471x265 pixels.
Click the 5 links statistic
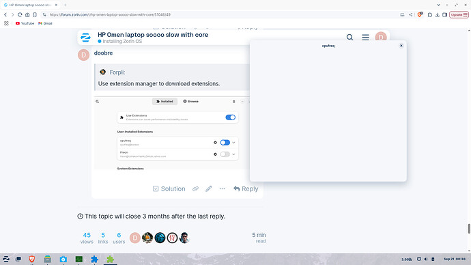tap(103, 238)
